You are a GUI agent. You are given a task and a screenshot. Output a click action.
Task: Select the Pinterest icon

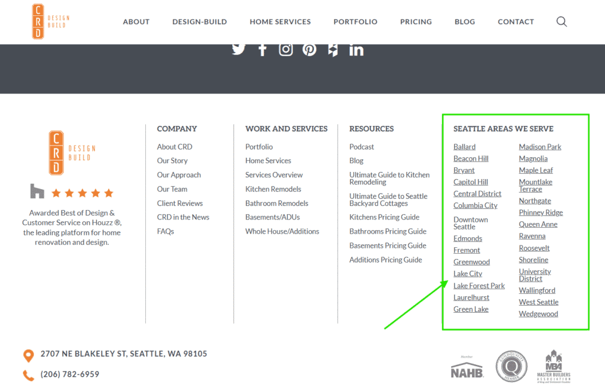pyautogui.click(x=309, y=50)
